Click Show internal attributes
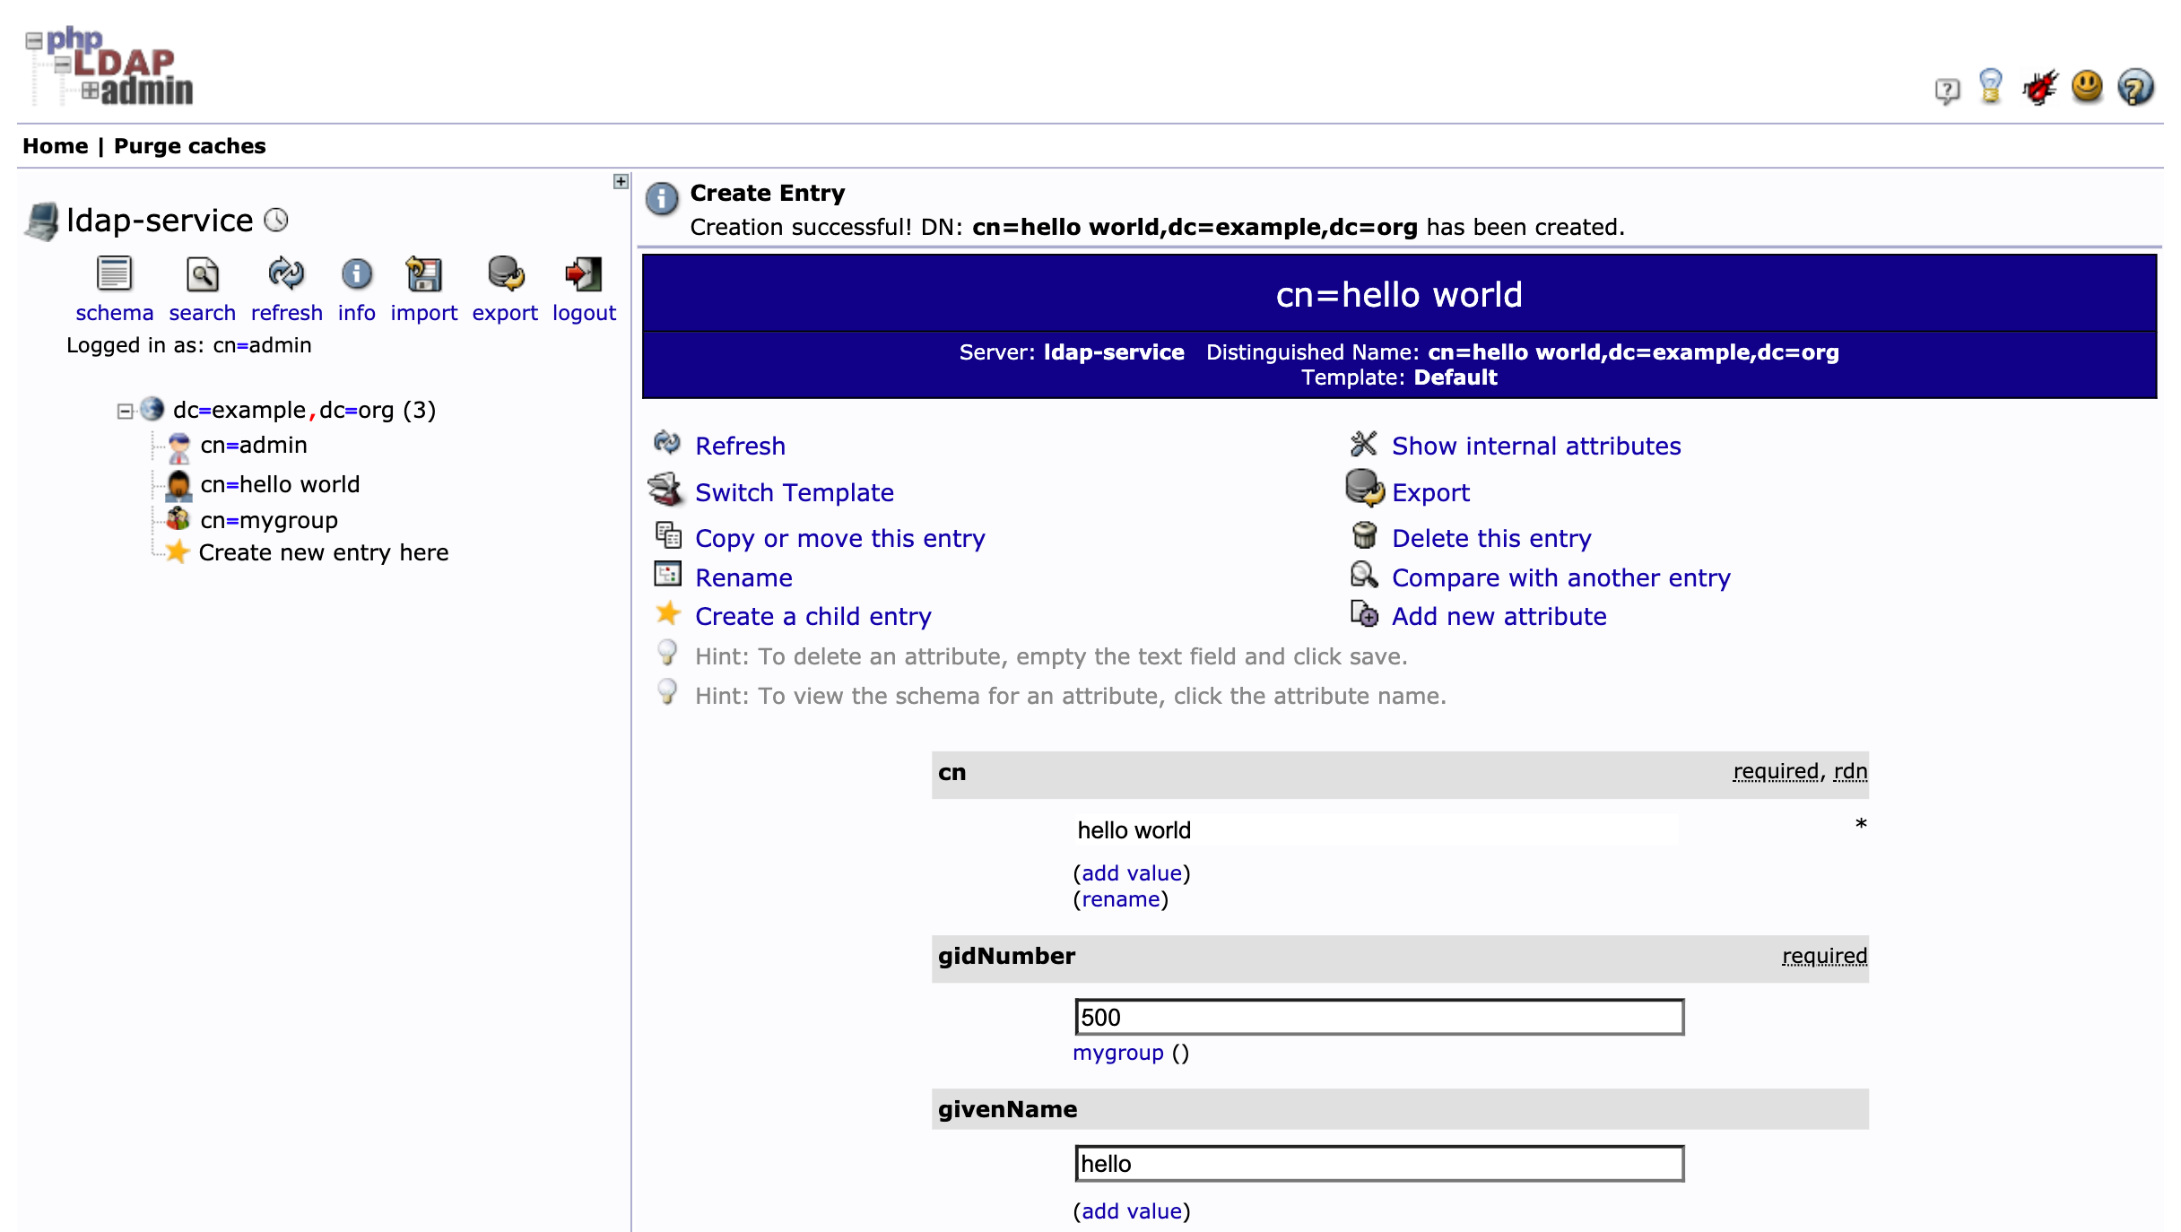Screen dimensions: 2181x1232 coord(1536,446)
